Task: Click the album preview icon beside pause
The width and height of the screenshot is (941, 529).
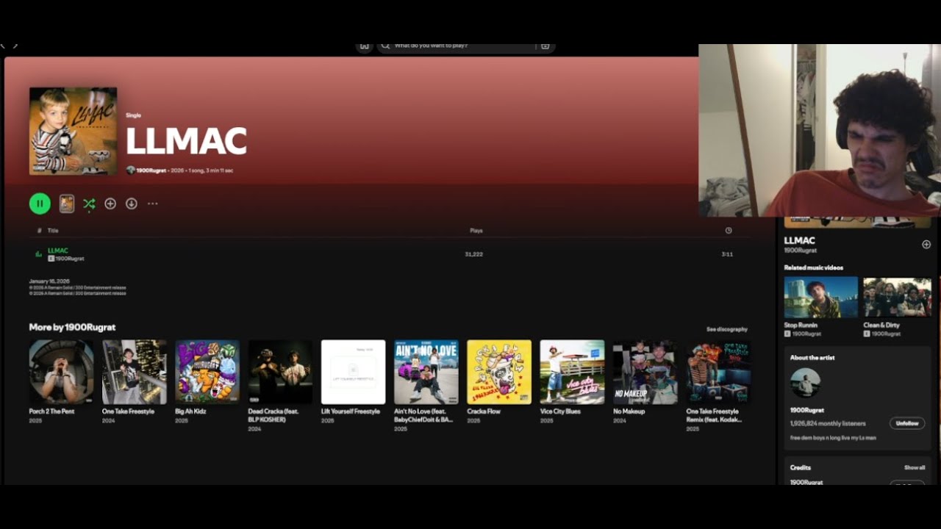Action: (x=67, y=204)
